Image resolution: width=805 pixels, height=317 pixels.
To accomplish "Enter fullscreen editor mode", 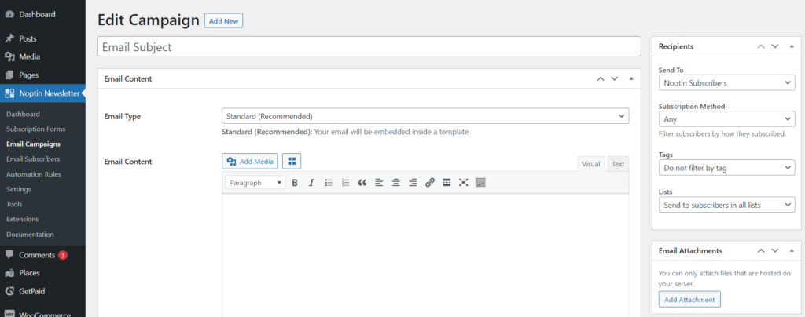I will tap(464, 182).
